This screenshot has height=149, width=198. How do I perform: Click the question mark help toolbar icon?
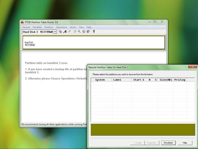coord(94,32)
